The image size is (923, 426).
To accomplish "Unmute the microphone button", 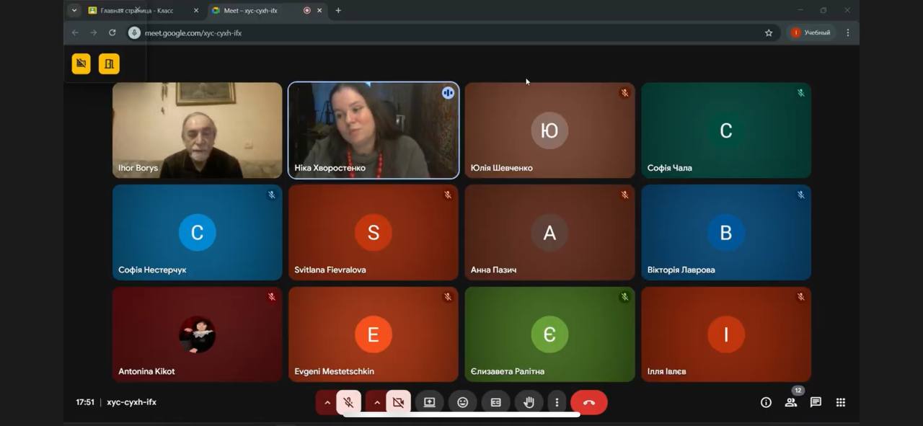I will (348, 402).
